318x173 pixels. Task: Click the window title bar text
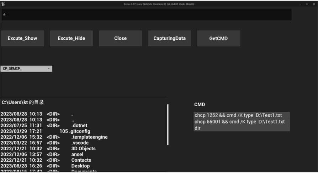pyautogui.click(x=159, y=4)
